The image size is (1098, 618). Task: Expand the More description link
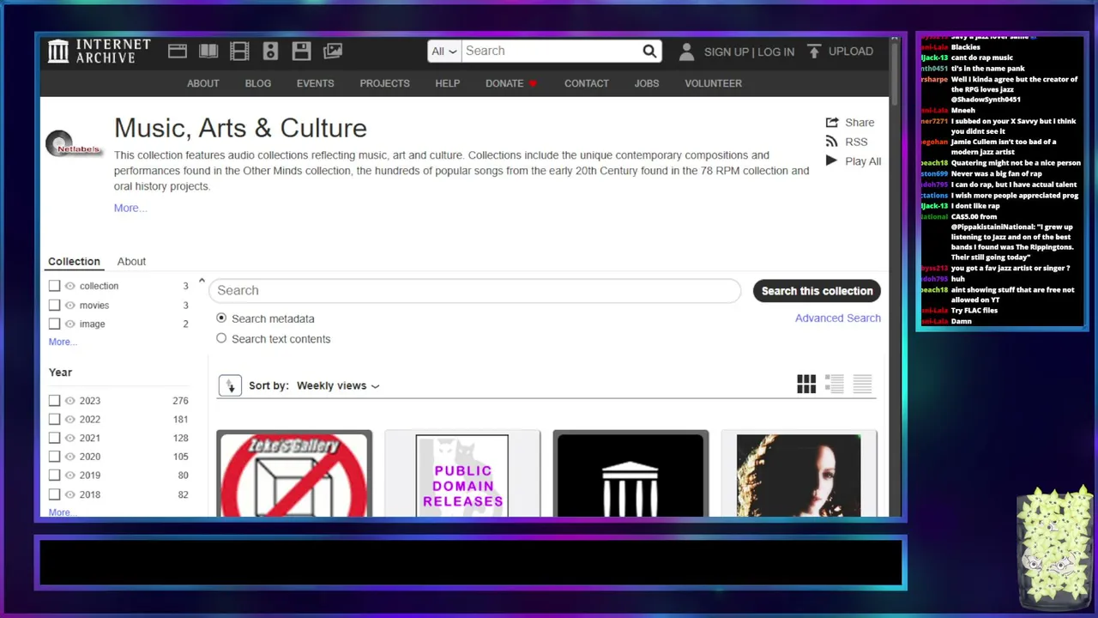pyautogui.click(x=130, y=208)
